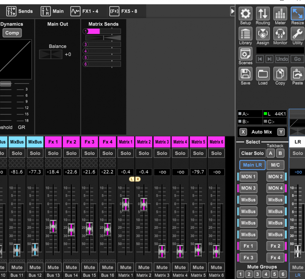This screenshot has width=305, height=279.
Task: Toggle Talkback B
Action: [x=280, y=153]
